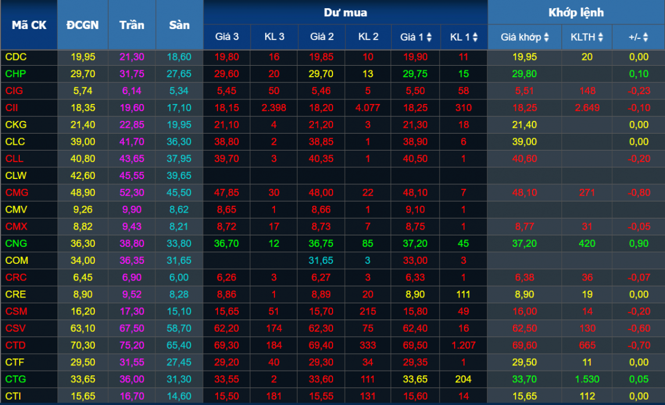Viewport: 665px width, 405px height.
Task: Select stock code CMX
Action: click(x=16, y=227)
